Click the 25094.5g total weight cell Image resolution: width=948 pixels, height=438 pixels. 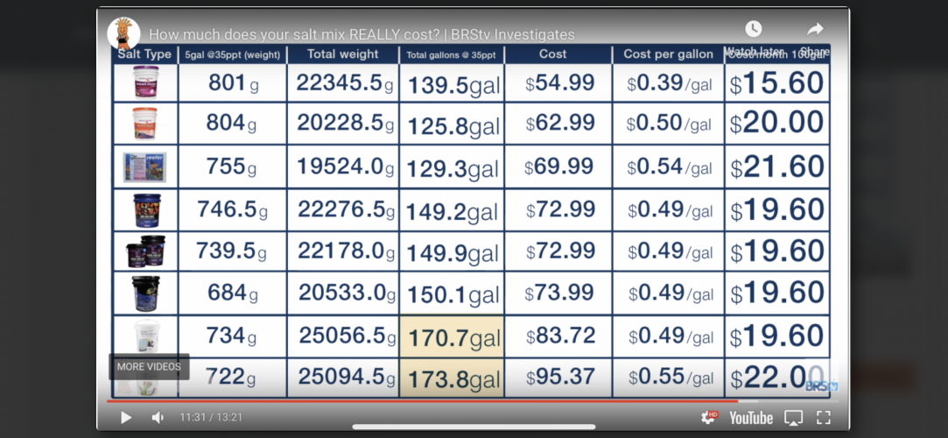tap(343, 377)
